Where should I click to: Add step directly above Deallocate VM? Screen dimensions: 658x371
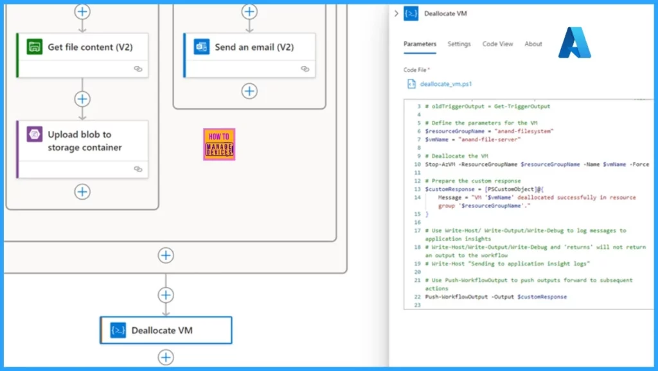[x=166, y=295]
